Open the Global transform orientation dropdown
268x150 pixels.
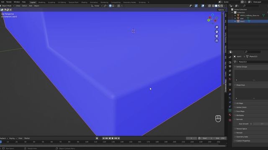coord(97,6)
